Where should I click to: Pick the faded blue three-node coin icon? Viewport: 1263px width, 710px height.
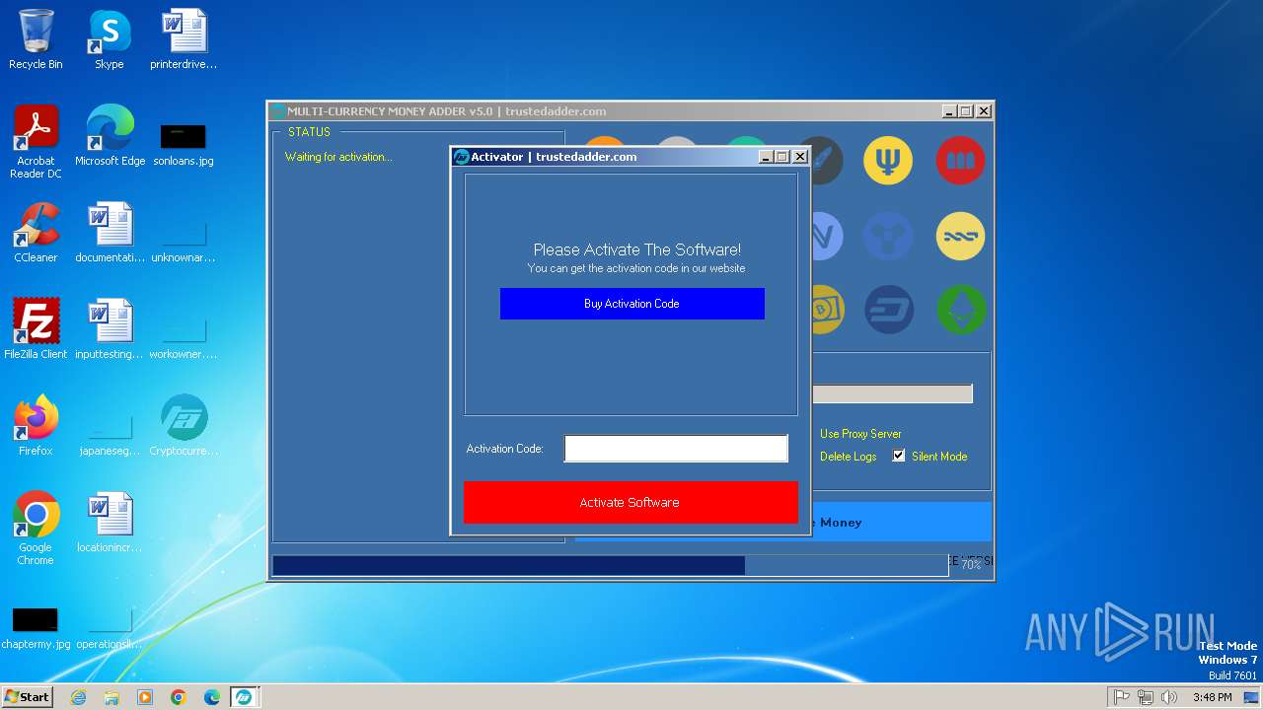point(888,236)
